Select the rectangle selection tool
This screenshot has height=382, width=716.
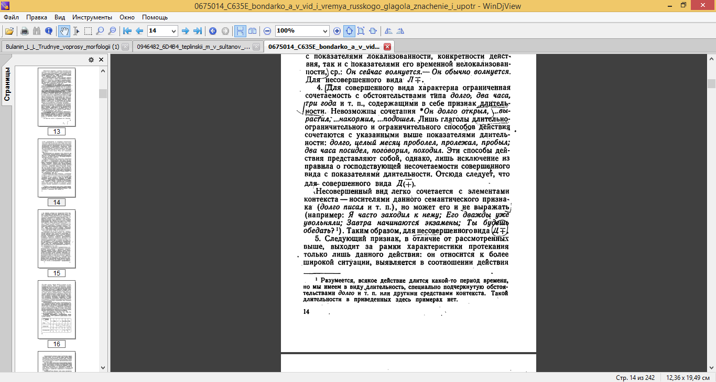88,31
